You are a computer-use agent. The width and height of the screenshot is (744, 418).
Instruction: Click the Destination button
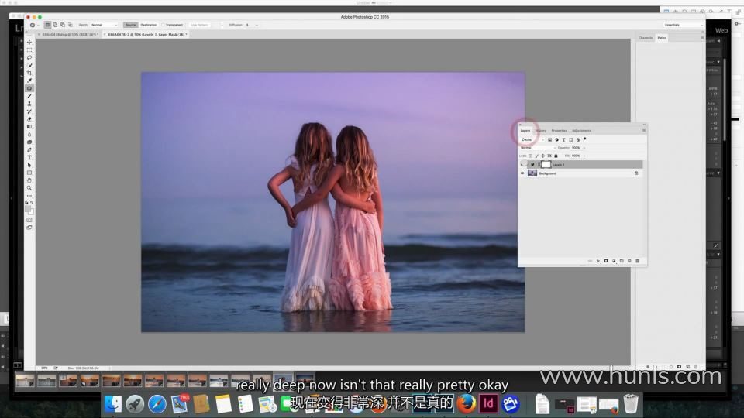tap(149, 25)
